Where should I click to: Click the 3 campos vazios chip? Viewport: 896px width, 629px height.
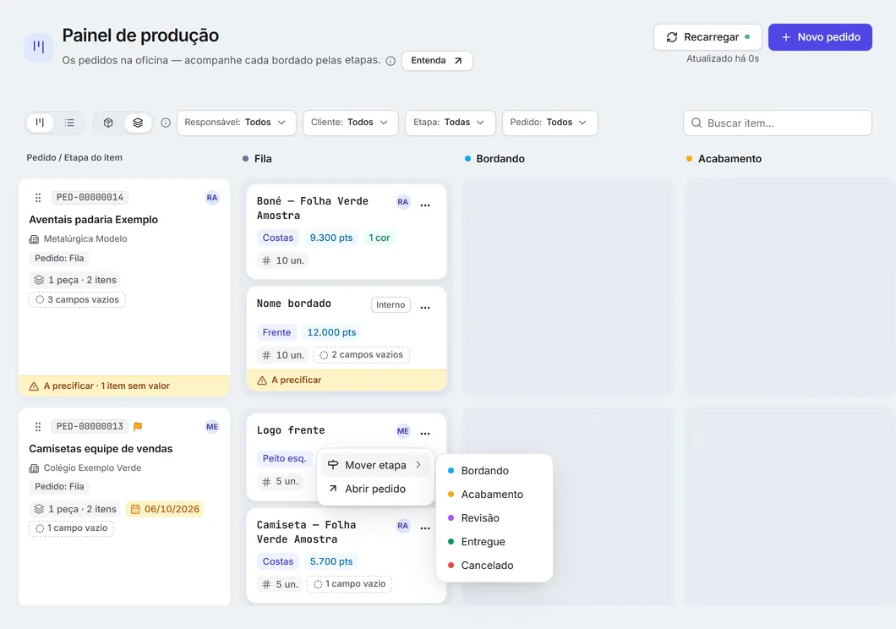click(x=77, y=300)
